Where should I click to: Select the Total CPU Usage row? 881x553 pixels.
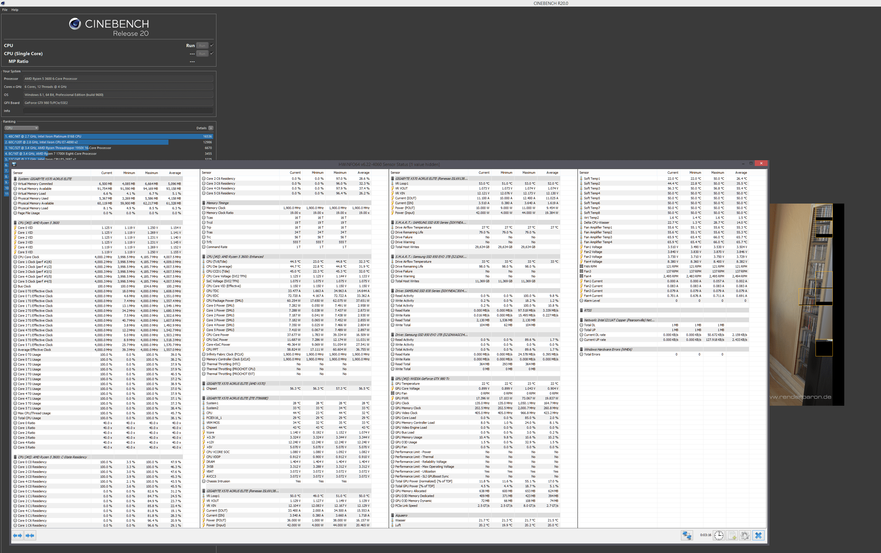pyautogui.click(x=98, y=418)
